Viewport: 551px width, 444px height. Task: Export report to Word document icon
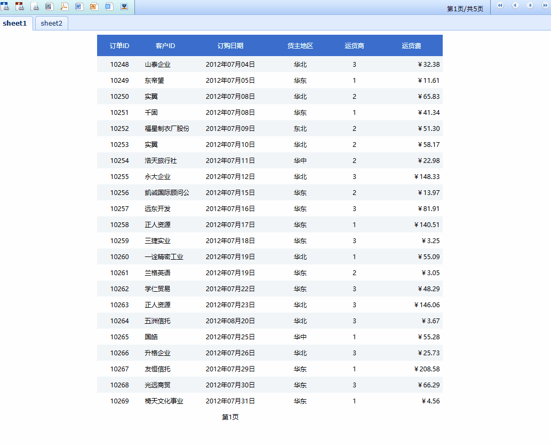[x=79, y=6]
